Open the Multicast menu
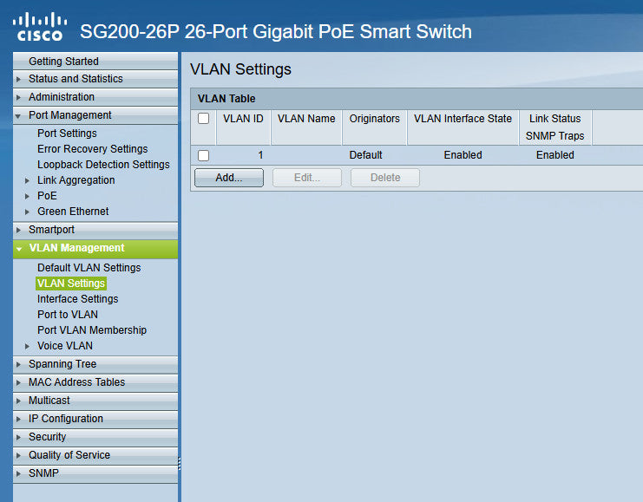This screenshot has width=643, height=502. pos(49,401)
